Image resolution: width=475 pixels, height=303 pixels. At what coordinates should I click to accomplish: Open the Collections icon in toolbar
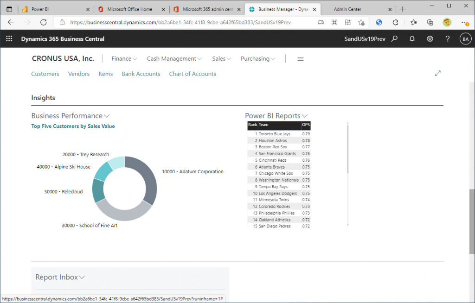click(x=430, y=22)
